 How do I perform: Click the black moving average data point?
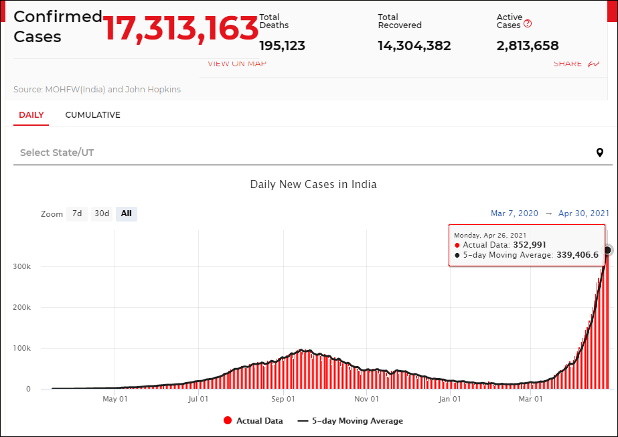tap(607, 250)
